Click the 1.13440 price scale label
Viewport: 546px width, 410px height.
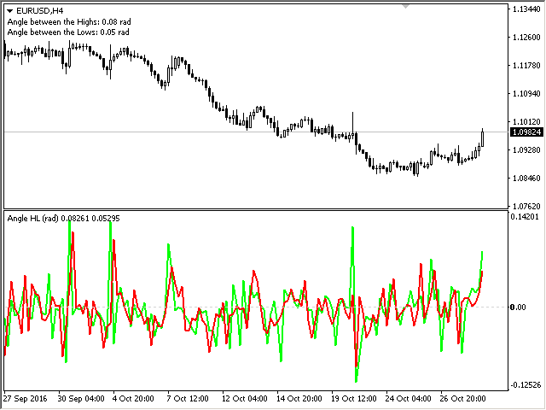coord(524,9)
